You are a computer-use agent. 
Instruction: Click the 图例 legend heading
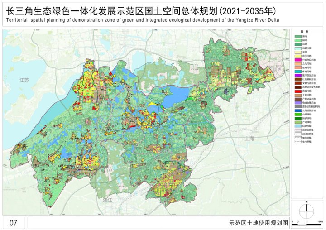[305, 32]
